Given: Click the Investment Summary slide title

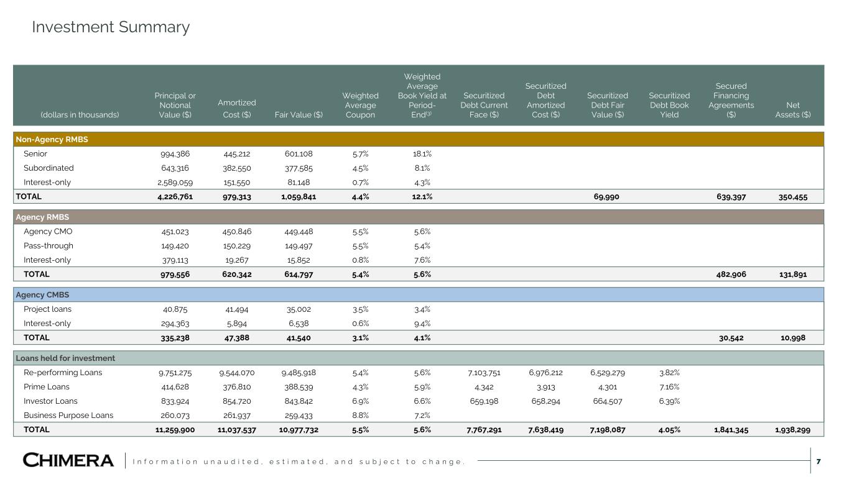Looking at the screenshot, I should pos(111,27).
